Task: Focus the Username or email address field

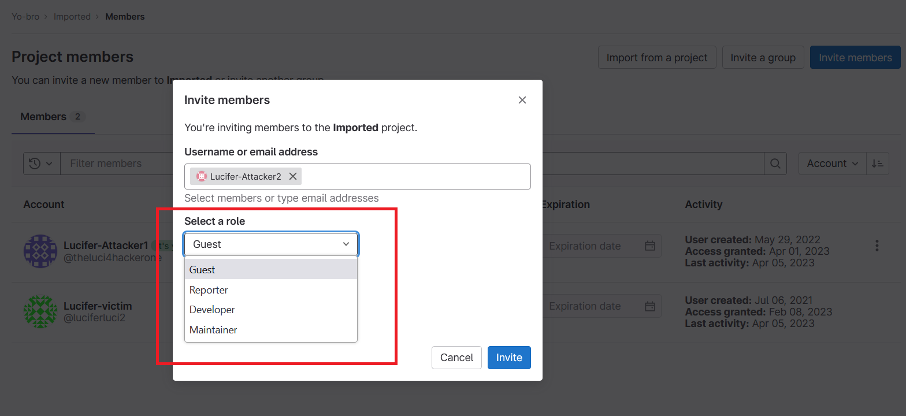Action: tap(413, 177)
